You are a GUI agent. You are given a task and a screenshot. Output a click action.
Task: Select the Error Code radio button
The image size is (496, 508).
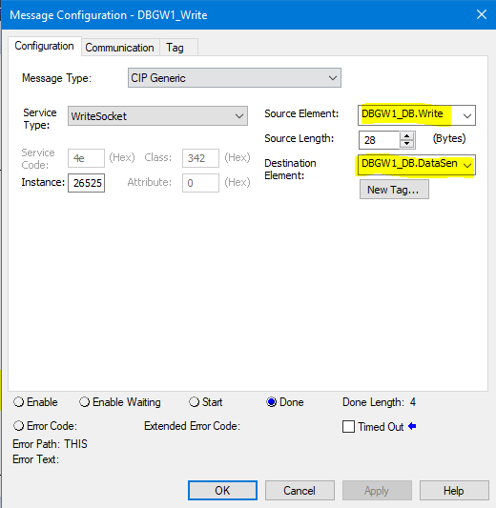point(19,426)
